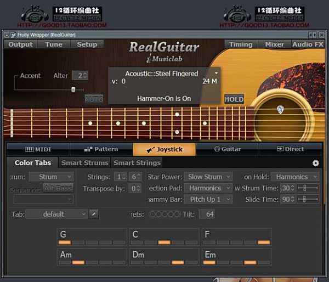Image resolution: width=329 pixels, height=282 pixels.
Task: Open Direction Pad Harmonics dropdown
Action: 208,188
